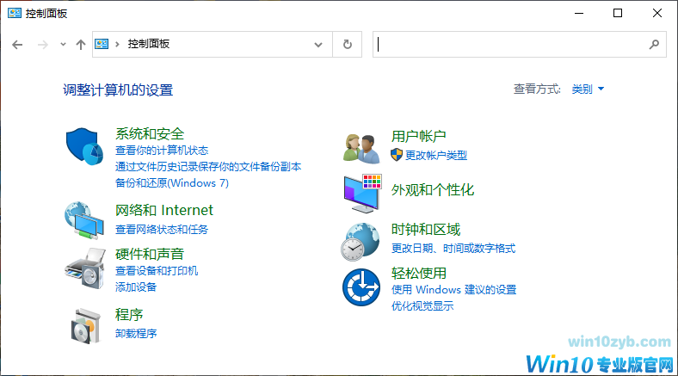Screen dimensions: 678x376
Task: Click the UAC shield beside 更改帐户类型
Action: (x=396, y=155)
